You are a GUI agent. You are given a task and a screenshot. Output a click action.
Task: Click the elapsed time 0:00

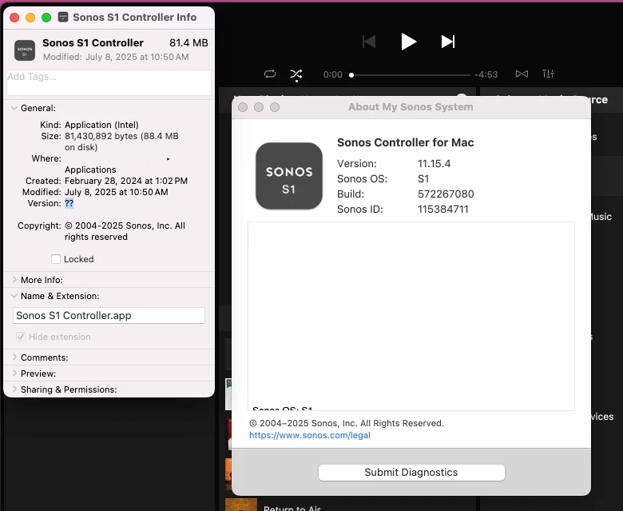(332, 74)
